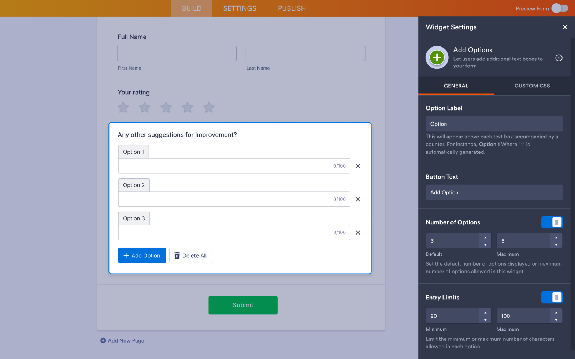The width and height of the screenshot is (575, 359).
Task: Click the 'Full Name' field label
Action: (x=132, y=37)
